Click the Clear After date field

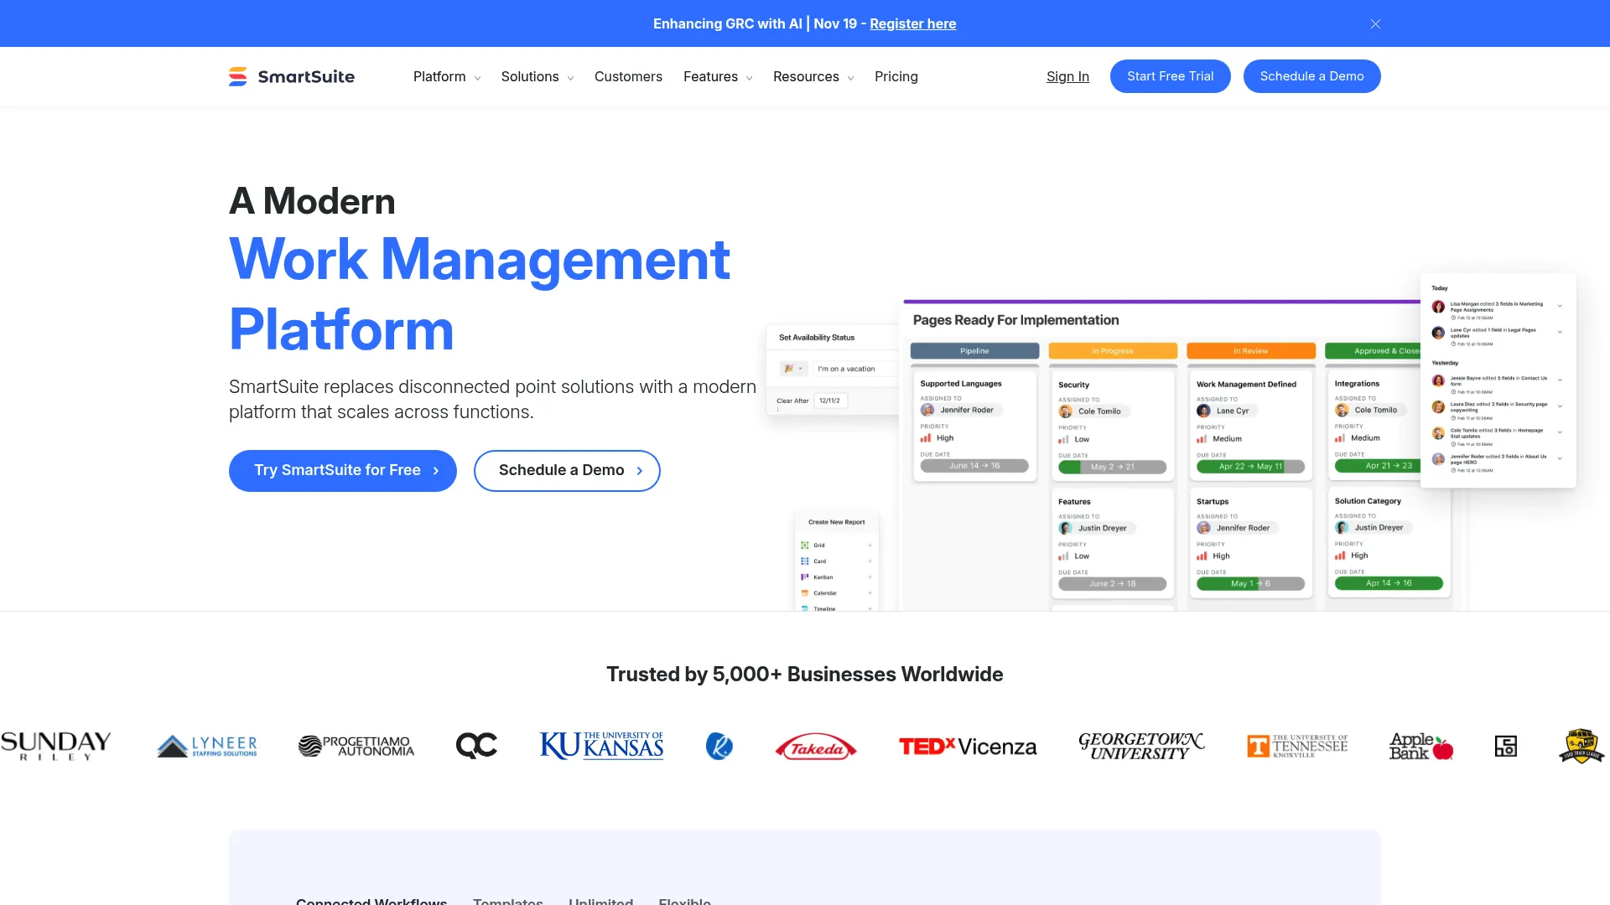pos(829,401)
